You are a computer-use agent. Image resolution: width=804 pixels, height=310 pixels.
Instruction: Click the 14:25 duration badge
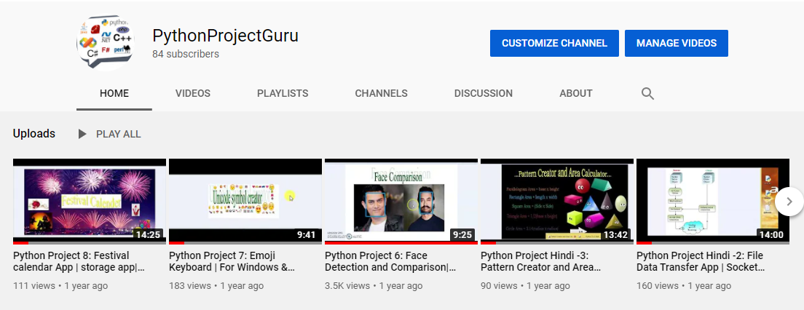tap(148, 235)
